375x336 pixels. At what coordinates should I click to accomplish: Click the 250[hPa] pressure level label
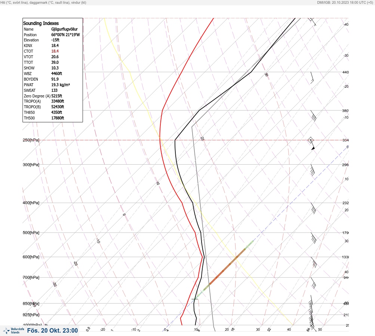coord(31,140)
